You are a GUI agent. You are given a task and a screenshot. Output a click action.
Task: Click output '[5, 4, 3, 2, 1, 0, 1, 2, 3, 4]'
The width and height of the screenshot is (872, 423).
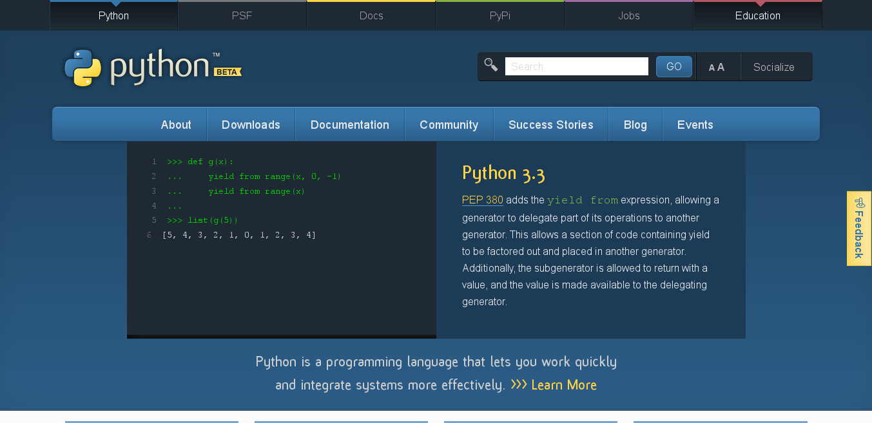(240, 235)
